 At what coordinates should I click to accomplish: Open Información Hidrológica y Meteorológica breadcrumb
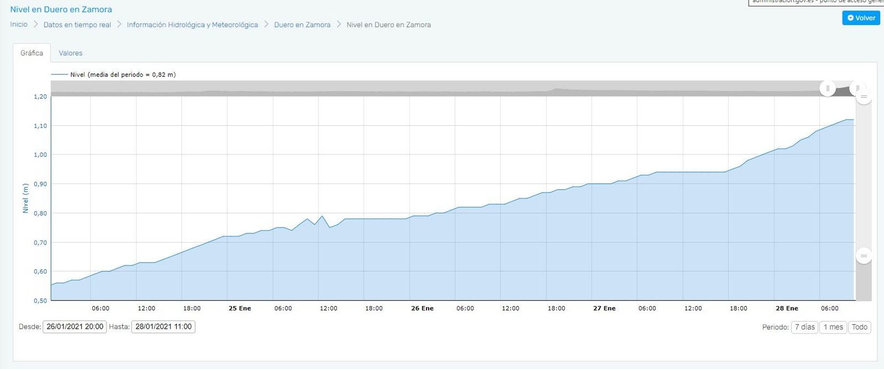tap(192, 25)
